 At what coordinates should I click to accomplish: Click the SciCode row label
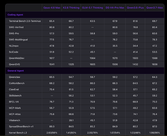tap(13, 52)
